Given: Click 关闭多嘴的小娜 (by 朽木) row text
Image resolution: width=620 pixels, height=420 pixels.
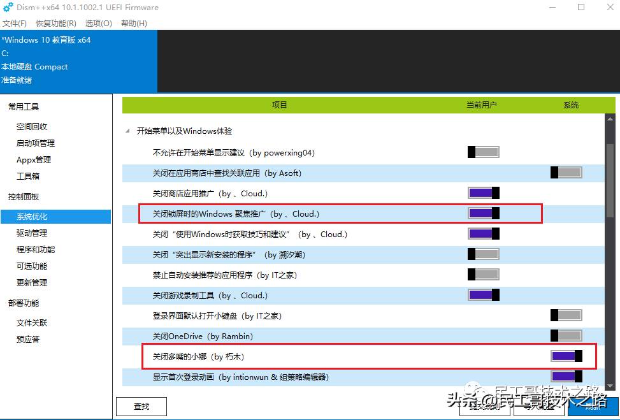Looking at the screenshot, I should click(x=199, y=357).
